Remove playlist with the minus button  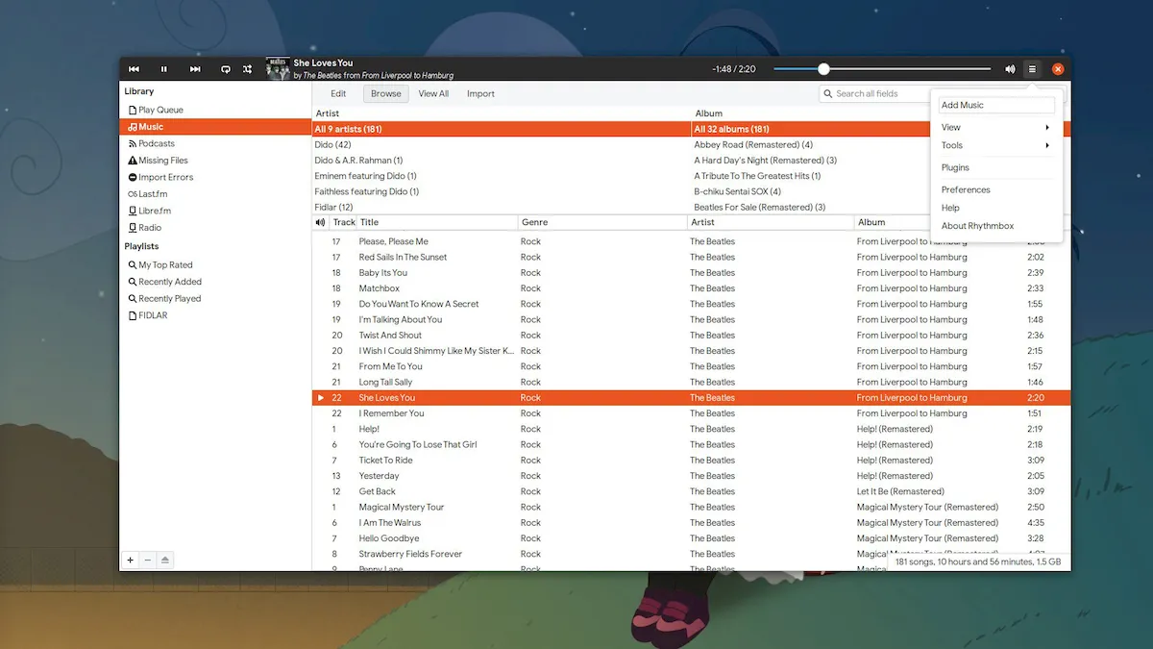(x=148, y=560)
